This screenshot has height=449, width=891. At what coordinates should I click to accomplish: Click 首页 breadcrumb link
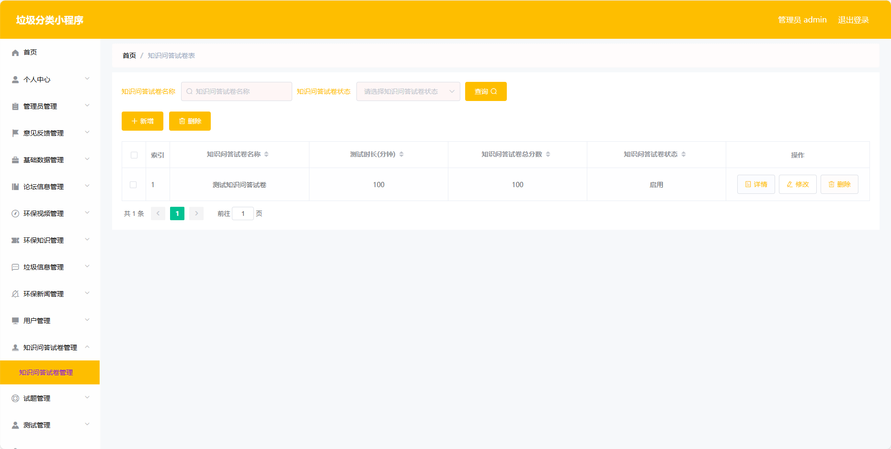[129, 56]
